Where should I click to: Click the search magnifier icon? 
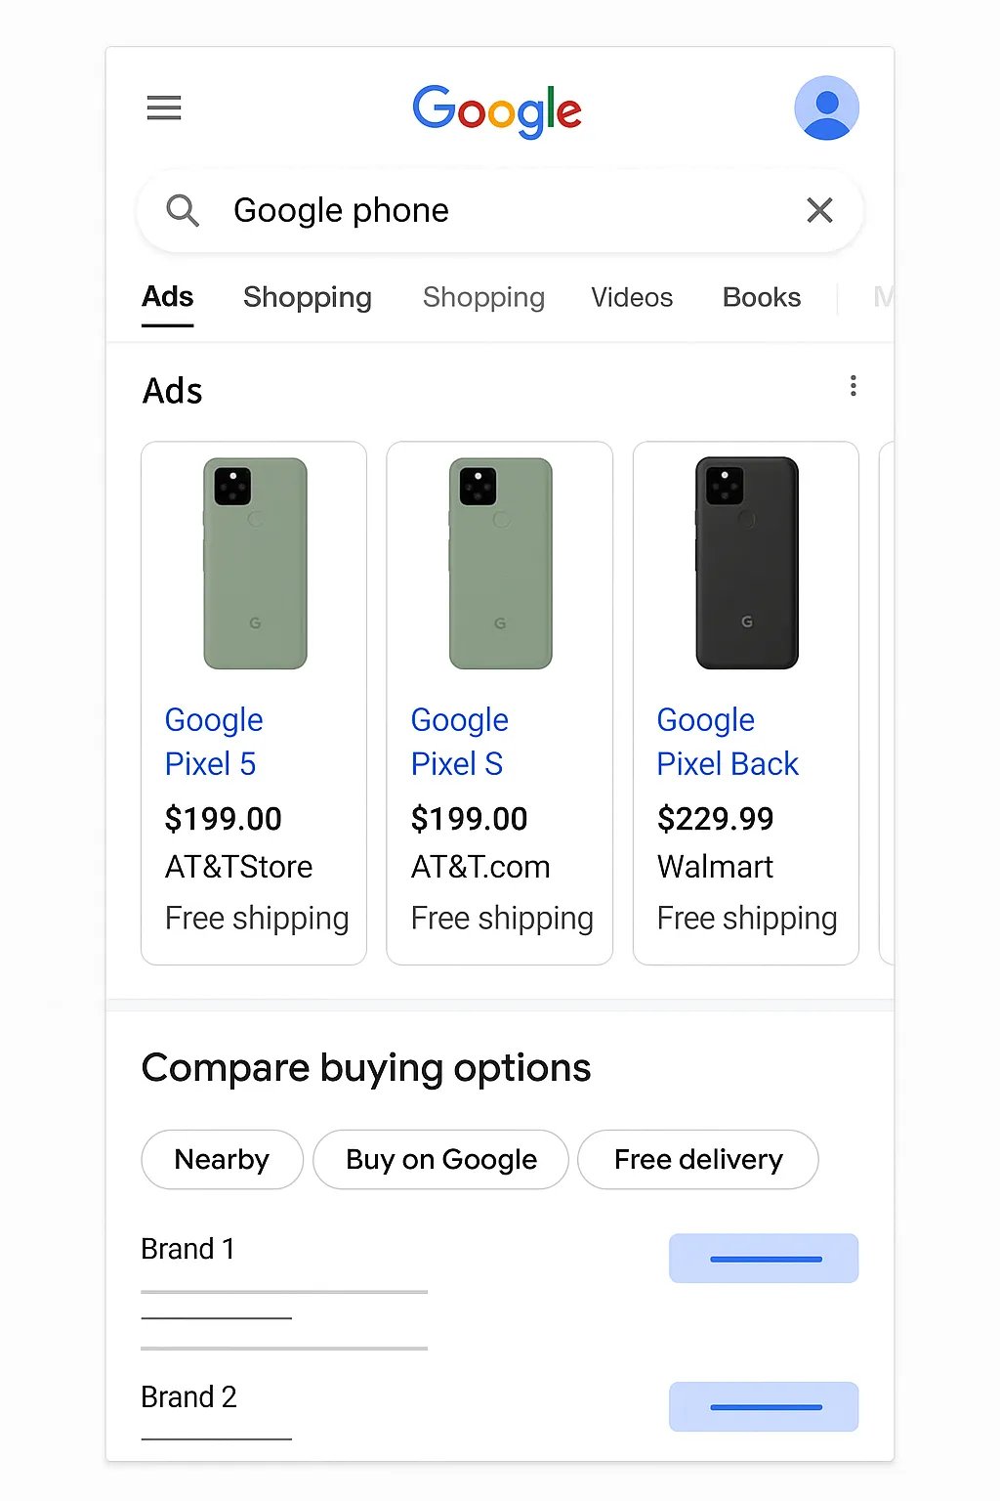tap(183, 210)
